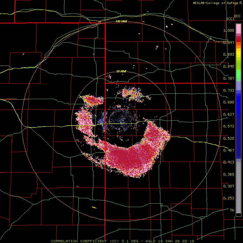This screenshot has width=243, height=243.
Task: Click the Correlation Coefficient product caption at the bottom
Action: [123, 241]
